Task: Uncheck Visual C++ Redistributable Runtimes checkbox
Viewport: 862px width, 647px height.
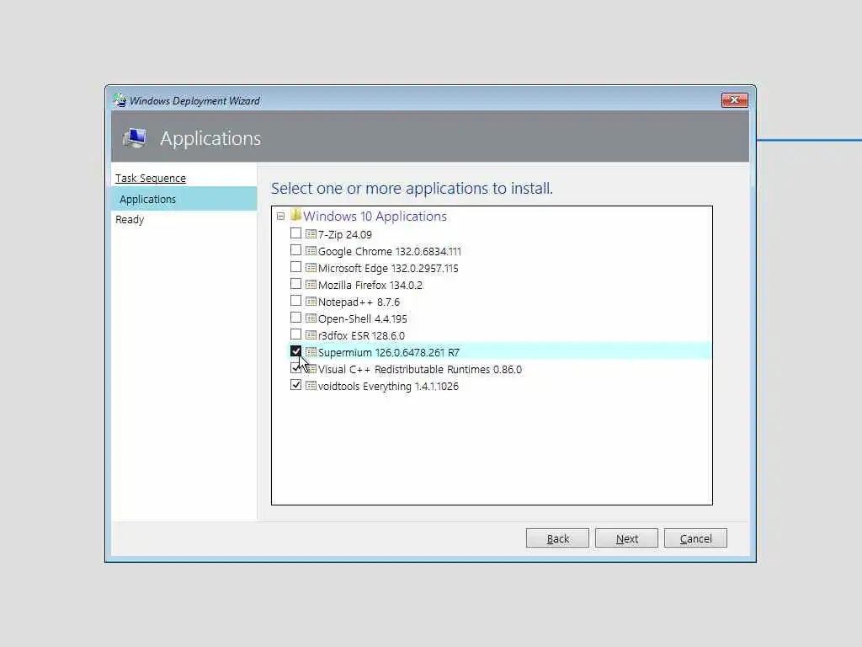Action: click(x=295, y=368)
